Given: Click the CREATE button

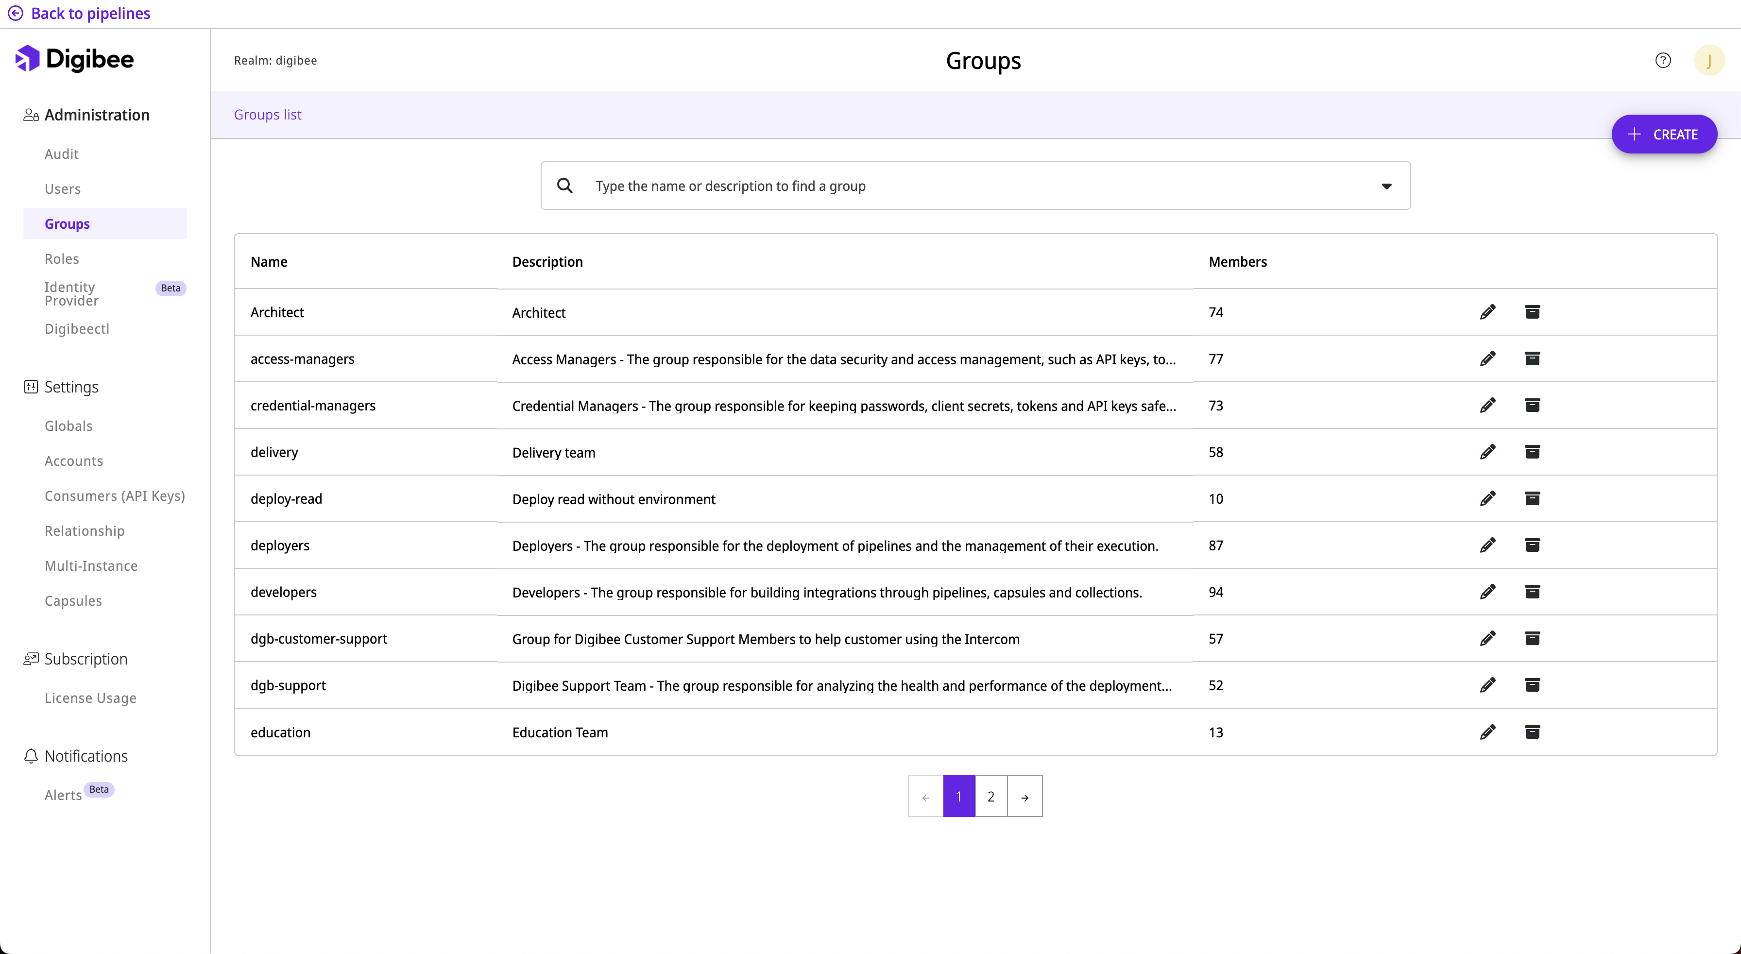Looking at the screenshot, I should tap(1664, 134).
